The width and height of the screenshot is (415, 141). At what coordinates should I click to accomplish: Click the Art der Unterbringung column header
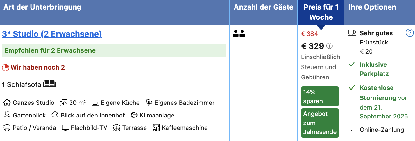click(43, 7)
